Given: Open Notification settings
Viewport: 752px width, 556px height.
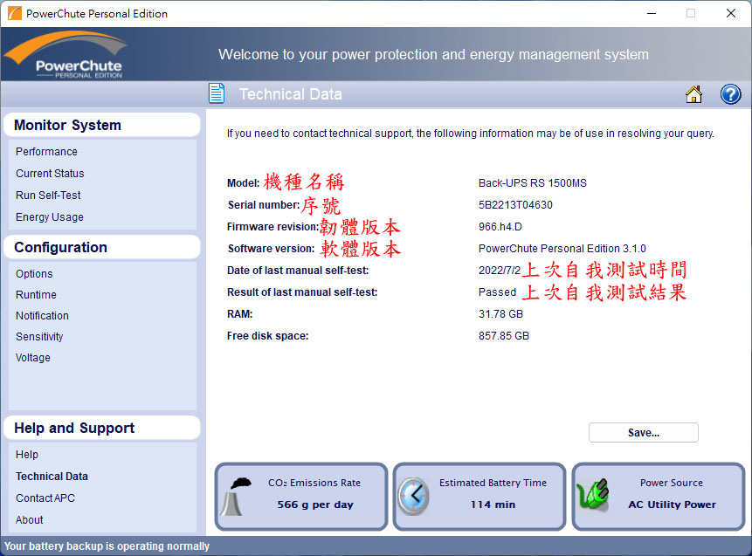Looking at the screenshot, I should pyautogui.click(x=42, y=316).
